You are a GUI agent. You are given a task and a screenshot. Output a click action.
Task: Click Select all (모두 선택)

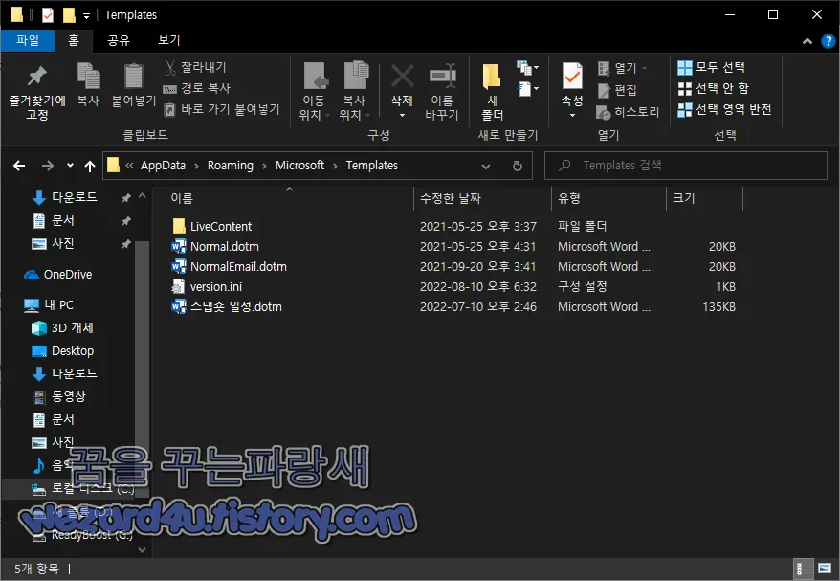click(x=712, y=68)
